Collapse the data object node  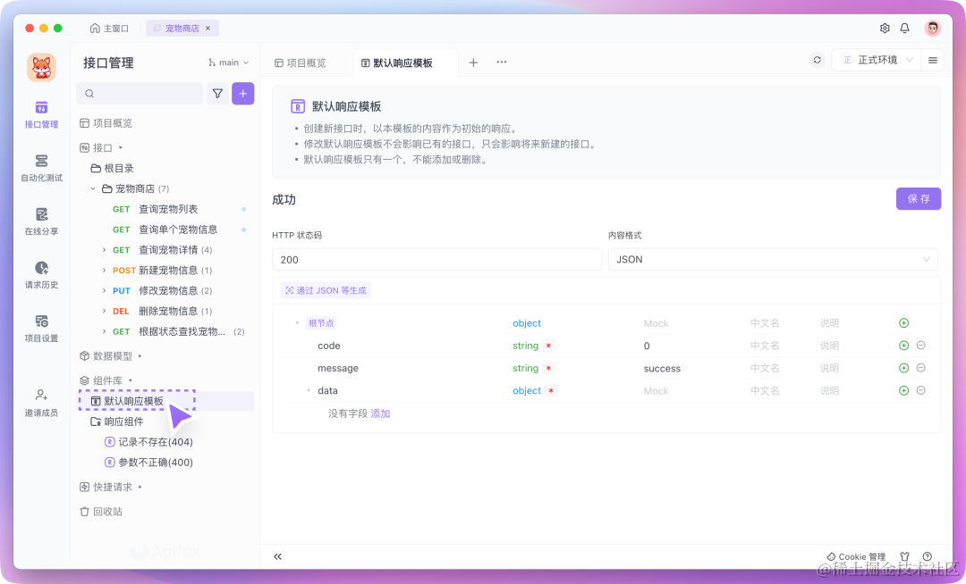309,391
